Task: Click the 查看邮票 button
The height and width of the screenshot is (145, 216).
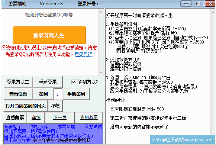Action: 15,118
